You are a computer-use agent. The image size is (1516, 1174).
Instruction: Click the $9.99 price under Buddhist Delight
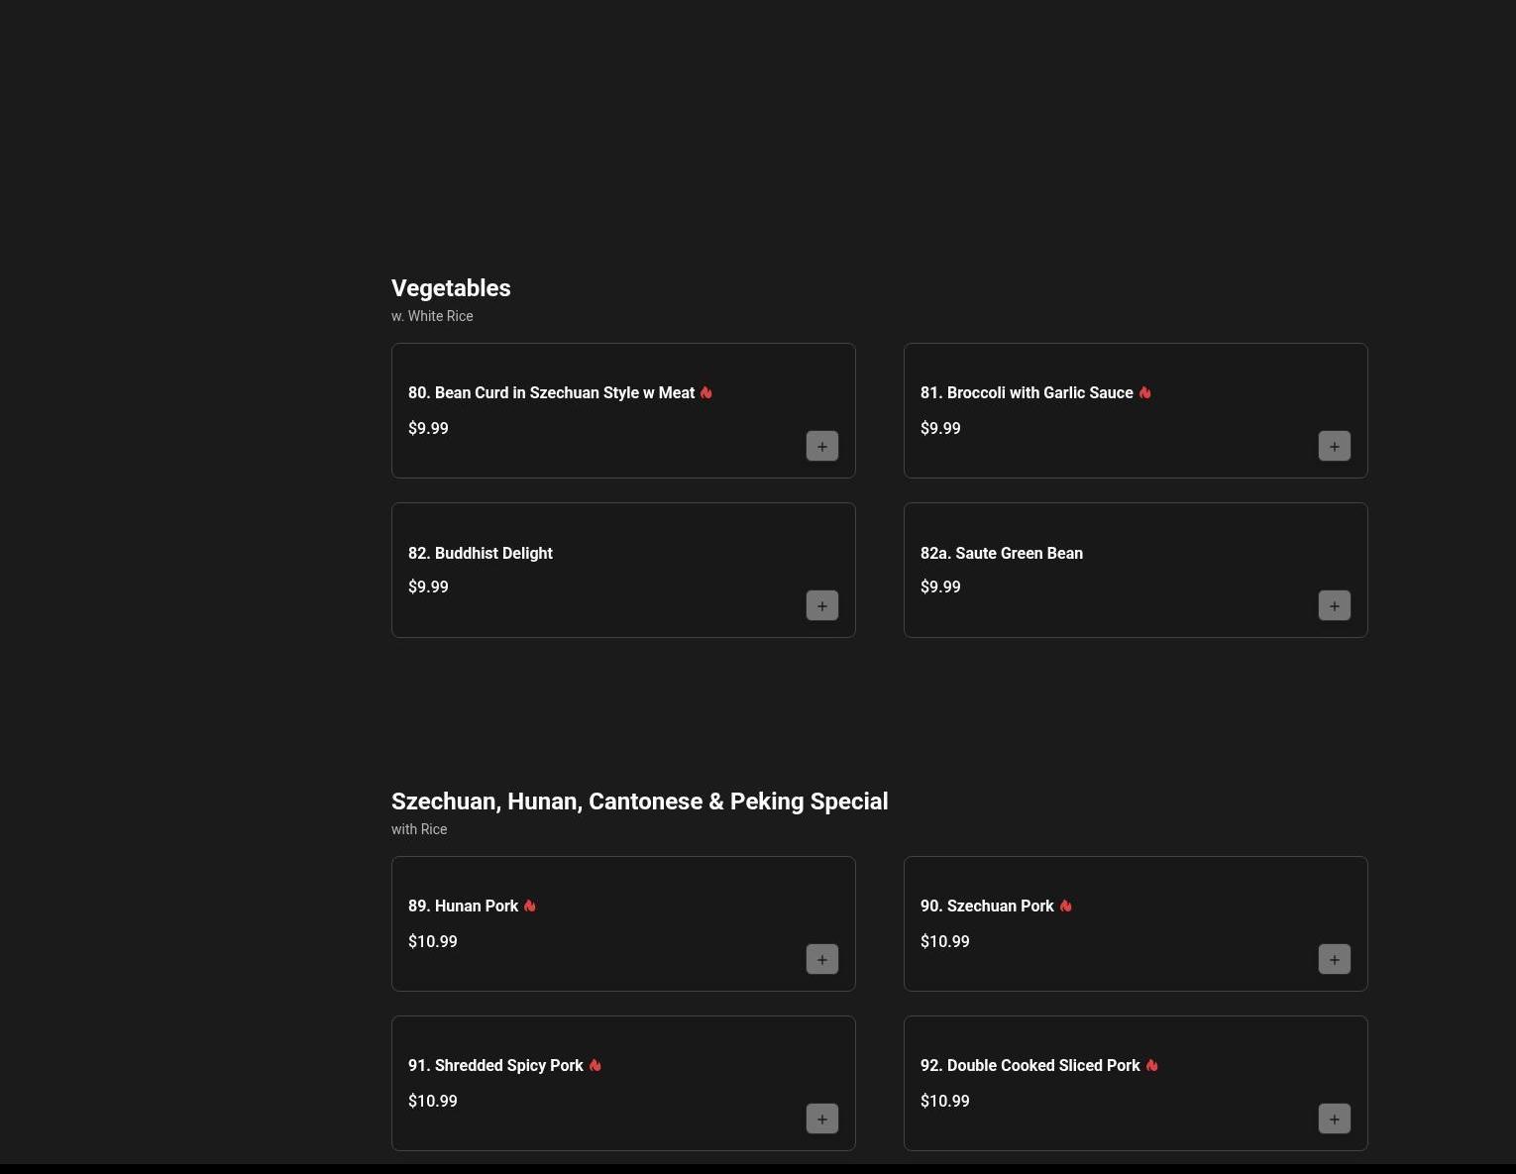(428, 587)
